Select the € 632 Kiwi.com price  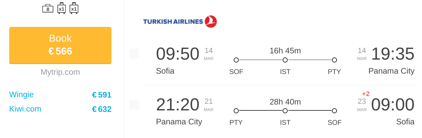click(102, 109)
